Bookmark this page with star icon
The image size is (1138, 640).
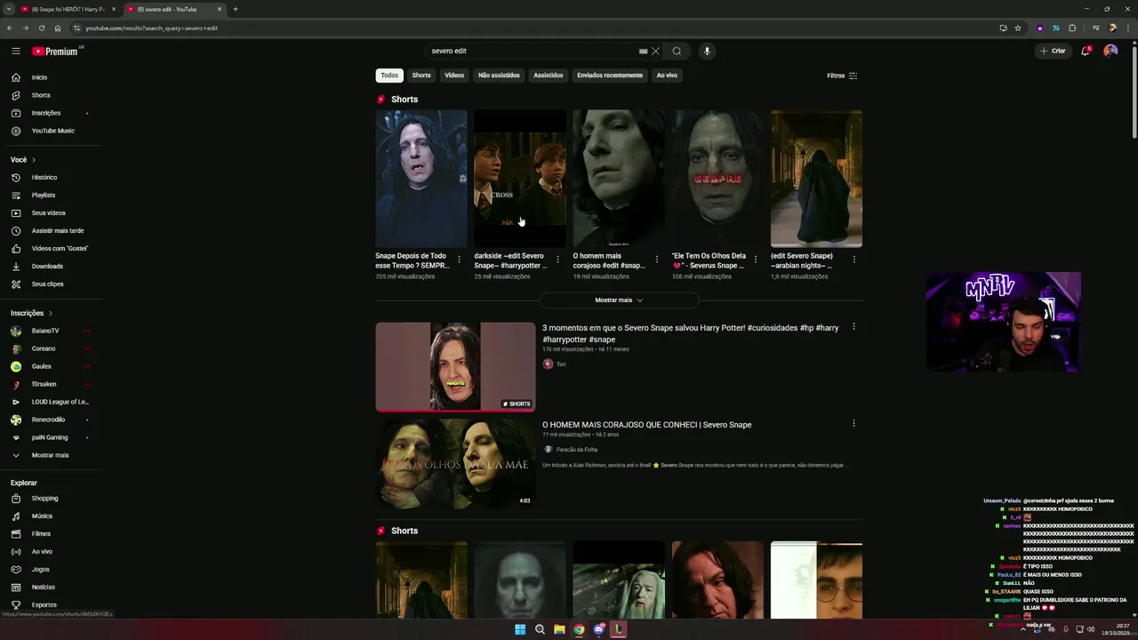(1018, 28)
